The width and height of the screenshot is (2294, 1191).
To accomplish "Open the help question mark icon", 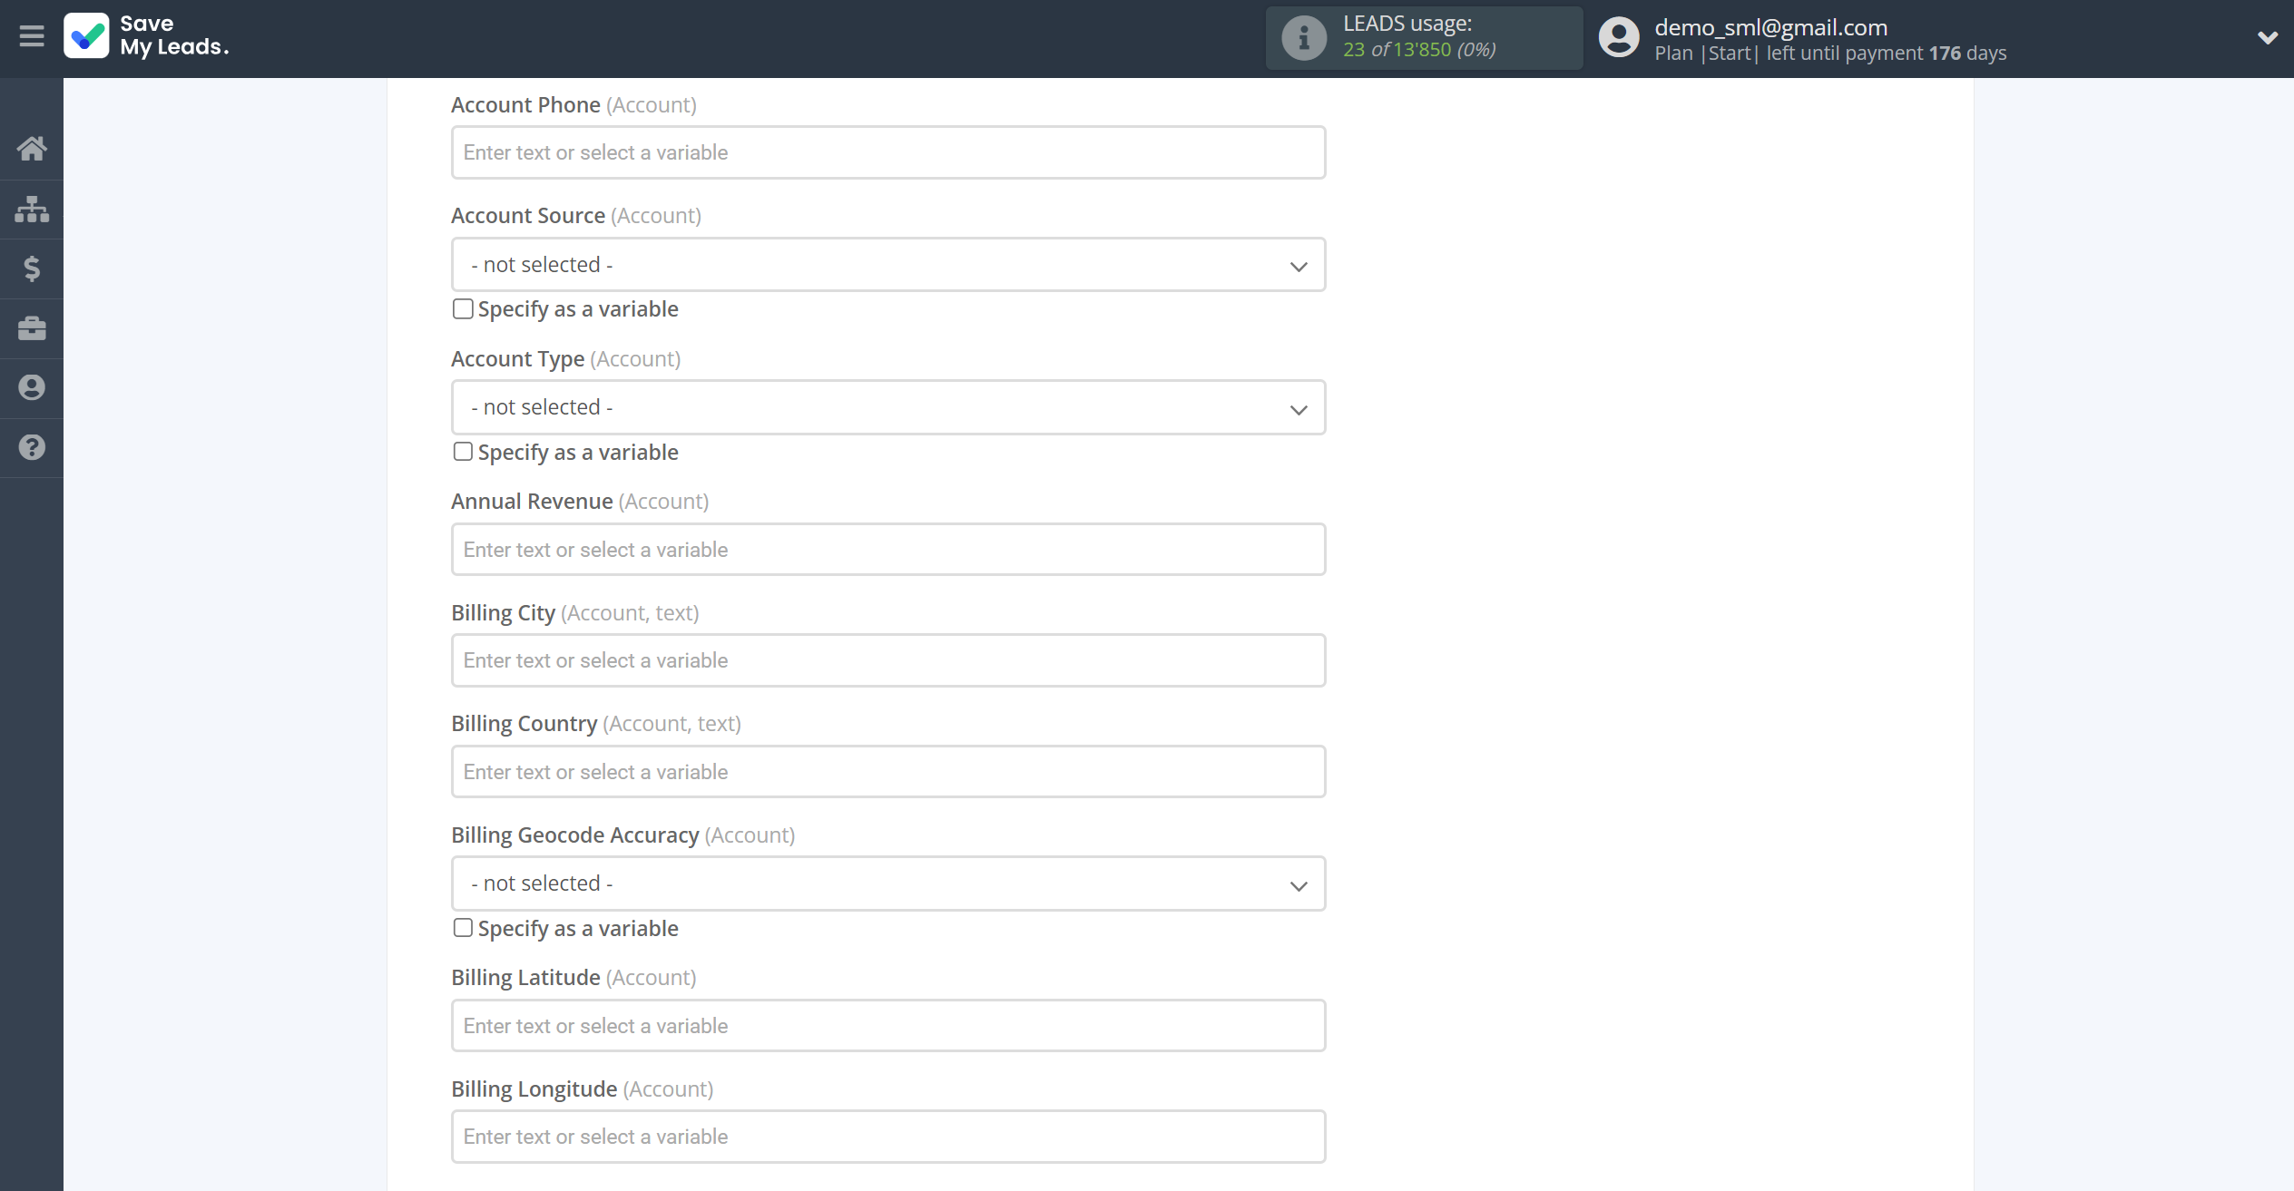I will (32, 447).
